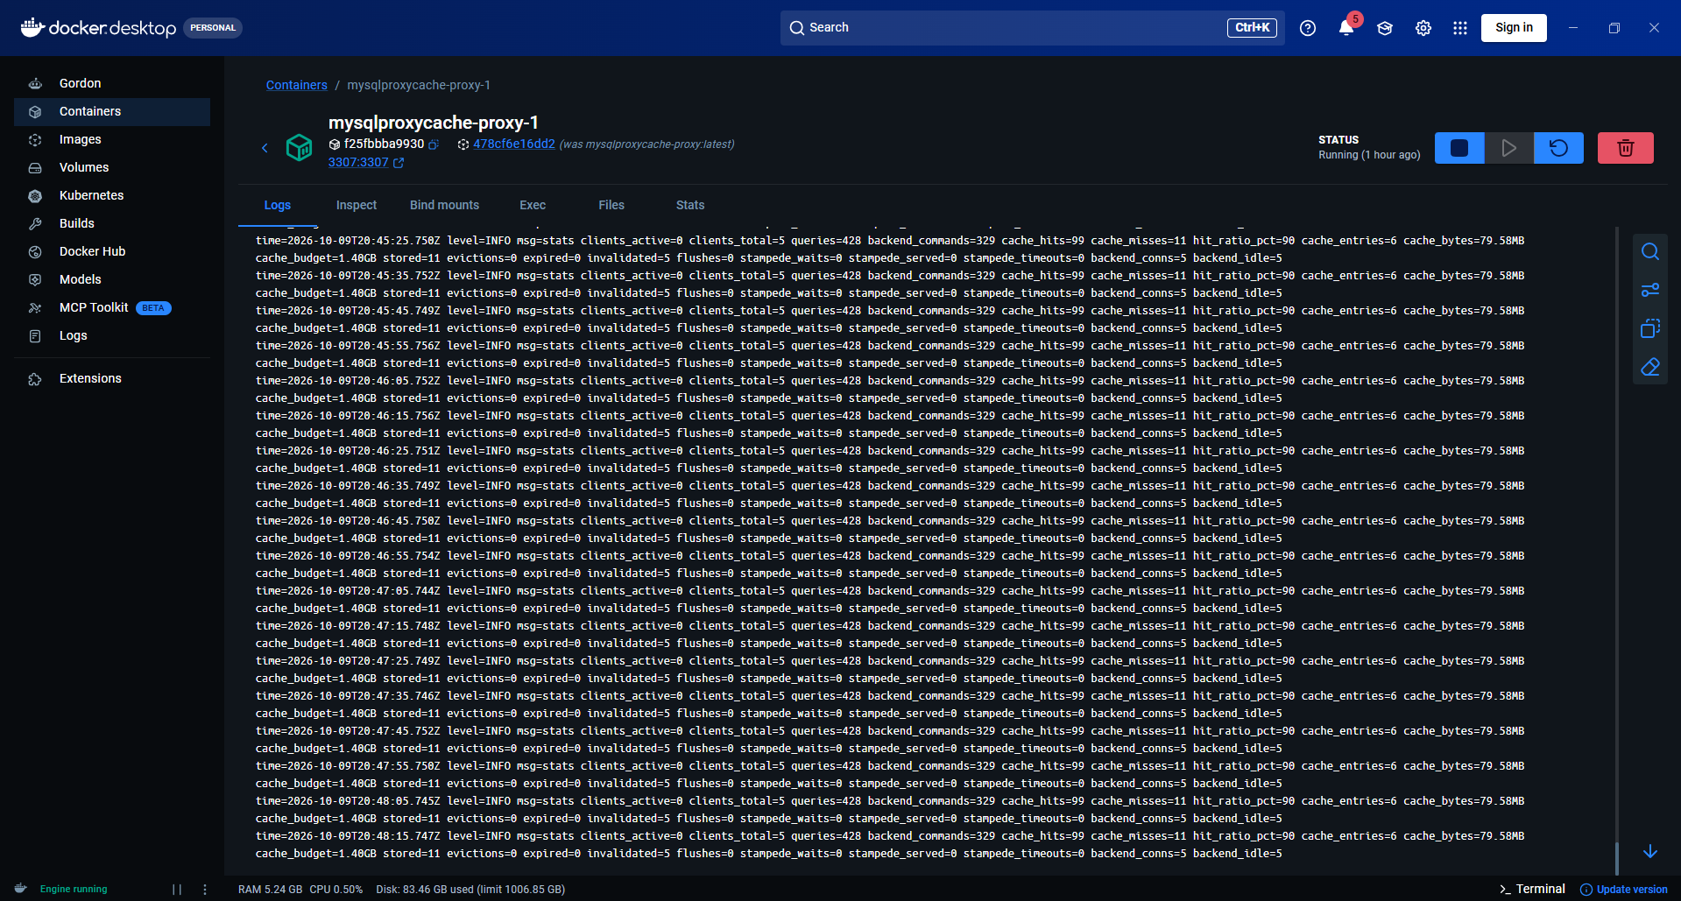Go to Volumes in sidebar
Screen dimensions: 1681x901
[112, 167]
